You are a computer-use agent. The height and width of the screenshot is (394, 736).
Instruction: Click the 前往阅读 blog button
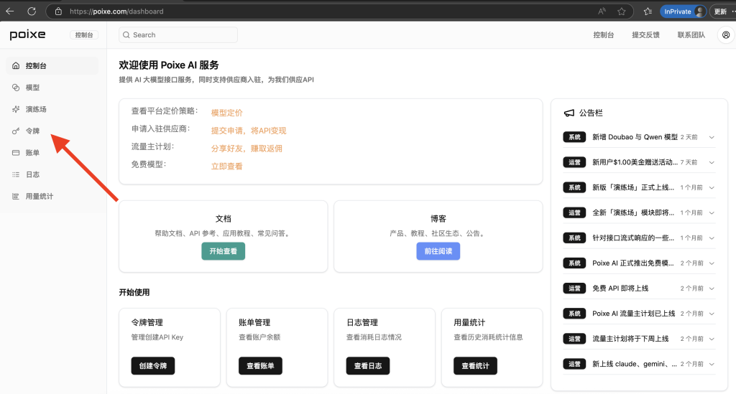[x=438, y=251]
